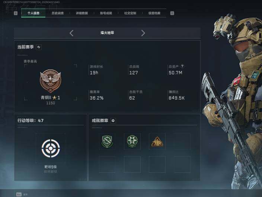Click the ESC key icon at bottom left
The height and width of the screenshot is (197, 262).
[x=19, y=194]
